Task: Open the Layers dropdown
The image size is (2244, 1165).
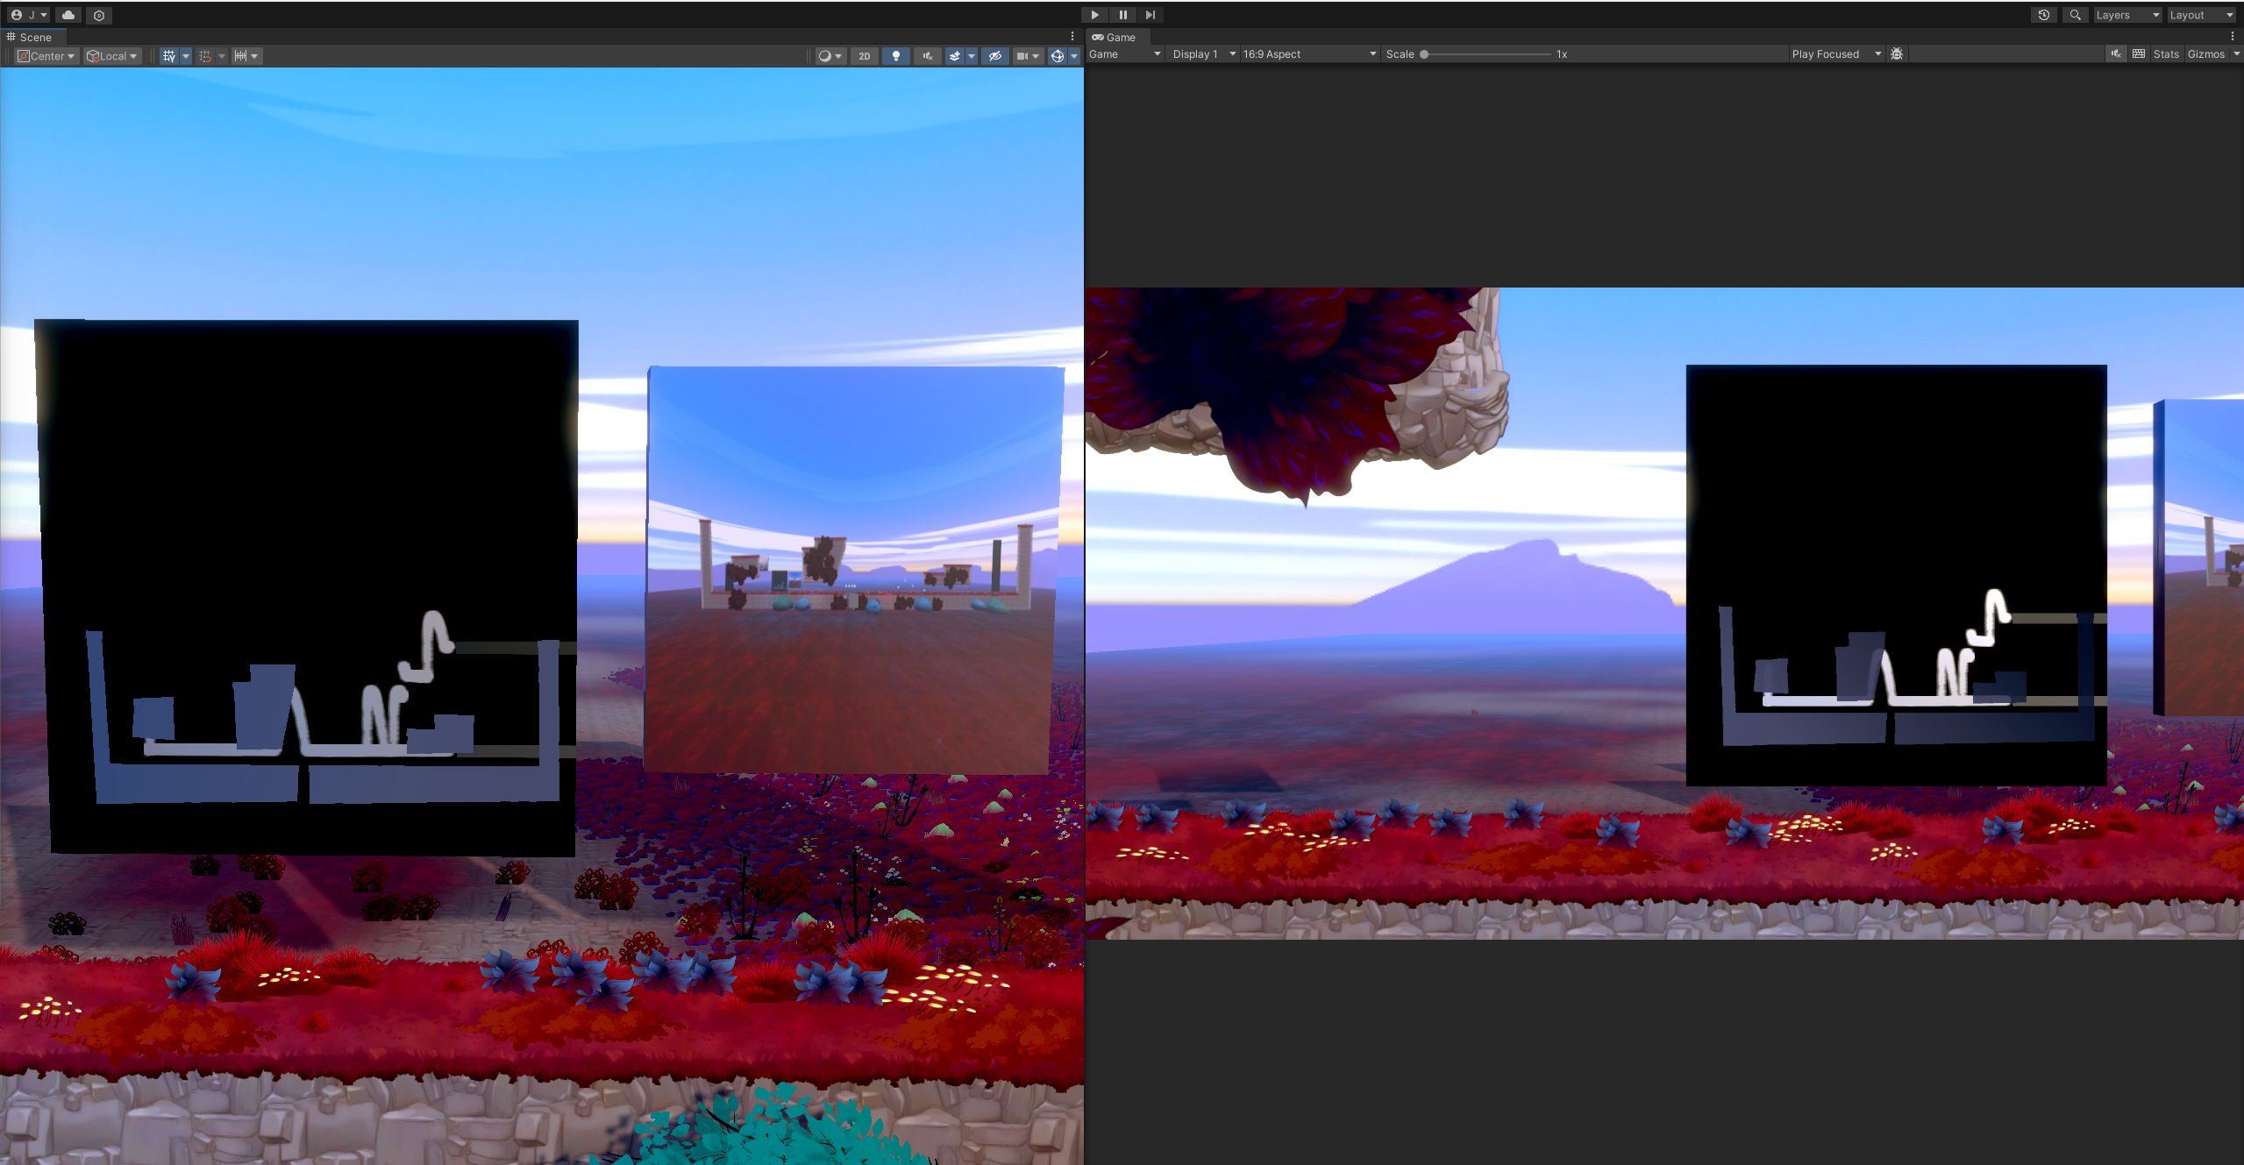Action: point(2126,15)
